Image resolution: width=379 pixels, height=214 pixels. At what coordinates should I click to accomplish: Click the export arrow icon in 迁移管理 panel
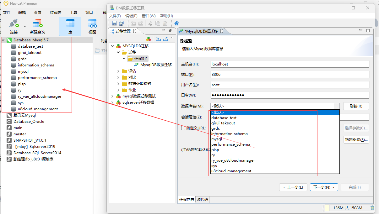165,39
